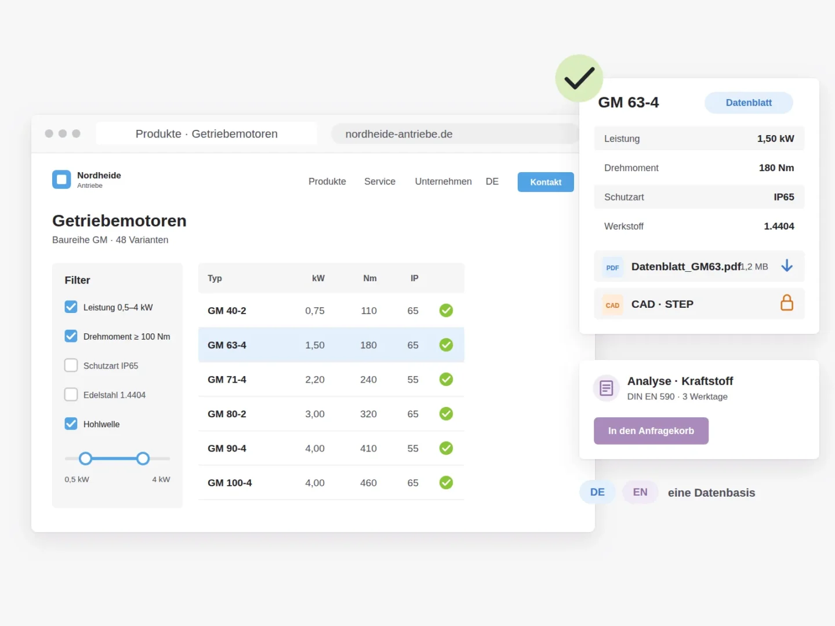The width and height of the screenshot is (835, 626).
Task: Sort by the IP column header
Action: click(x=415, y=278)
